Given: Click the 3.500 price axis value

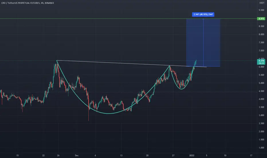Looking at the screenshot, I should point(261,107).
